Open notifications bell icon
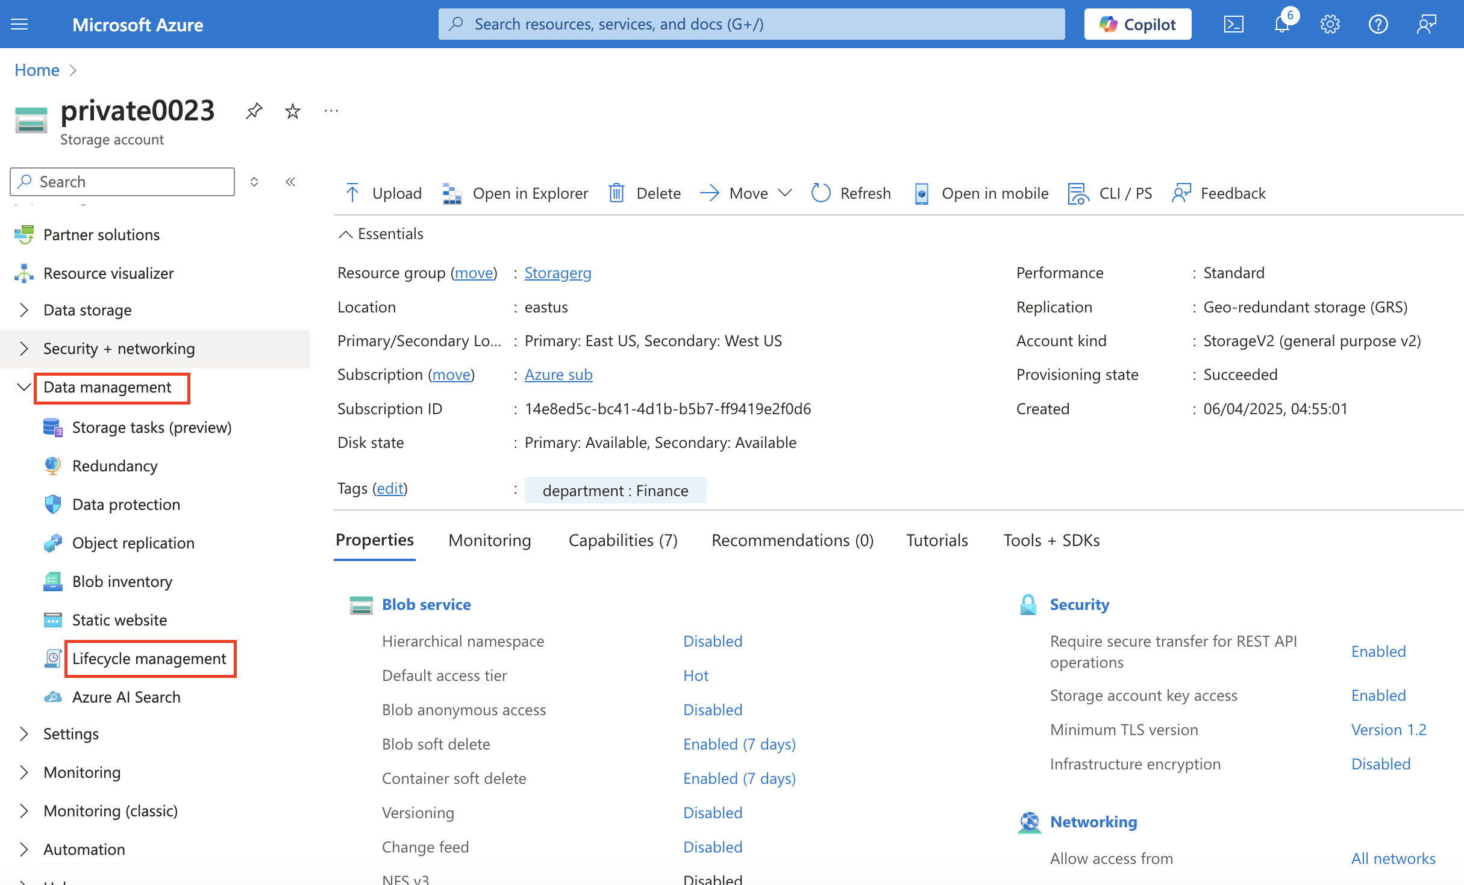Screen dimensions: 1464x885 pyautogui.click(x=1281, y=24)
